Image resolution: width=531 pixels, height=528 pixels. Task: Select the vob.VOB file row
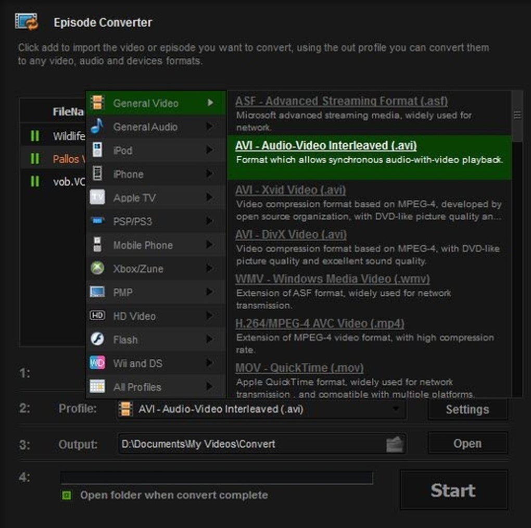(53, 182)
